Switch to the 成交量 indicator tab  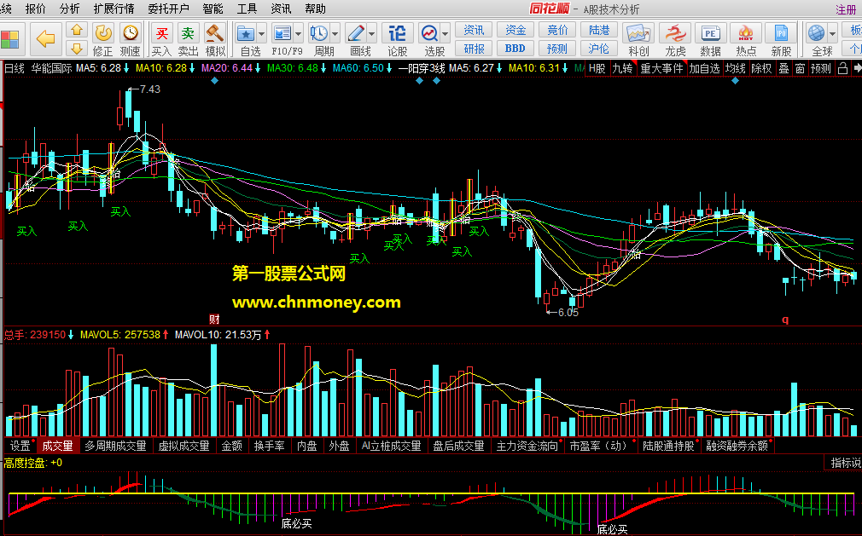[58, 446]
